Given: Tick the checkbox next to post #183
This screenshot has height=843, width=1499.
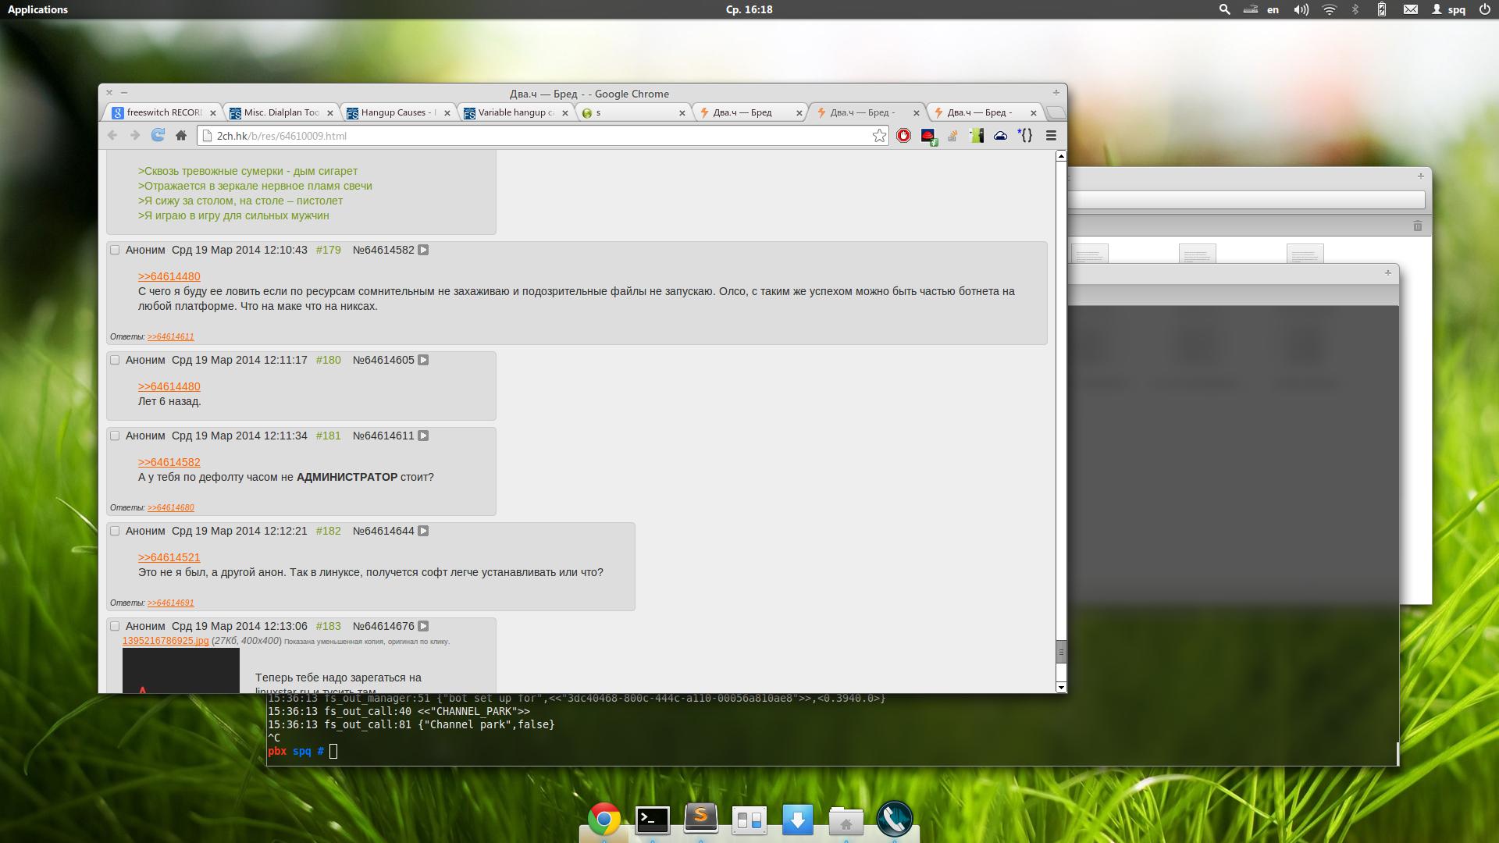Looking at the screenshot, I should pos(115,627).
